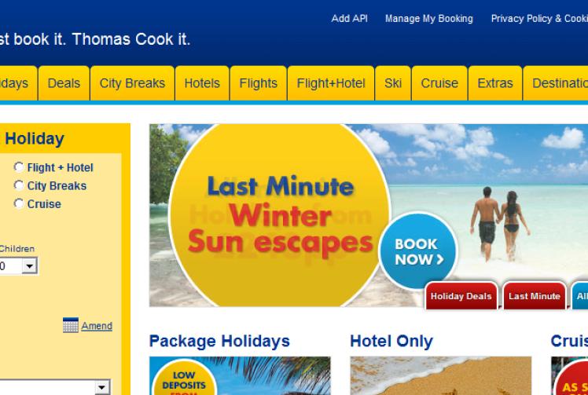Viewport: 588px width, 395px height.
Task: Click the Add API link
Action: [349, 19]
